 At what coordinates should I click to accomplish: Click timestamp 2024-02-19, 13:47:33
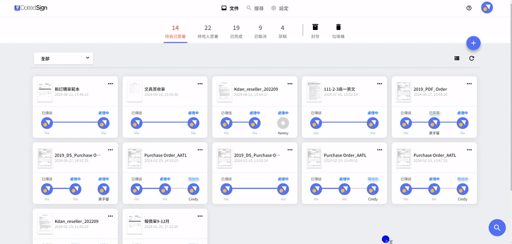coord(430,160)
